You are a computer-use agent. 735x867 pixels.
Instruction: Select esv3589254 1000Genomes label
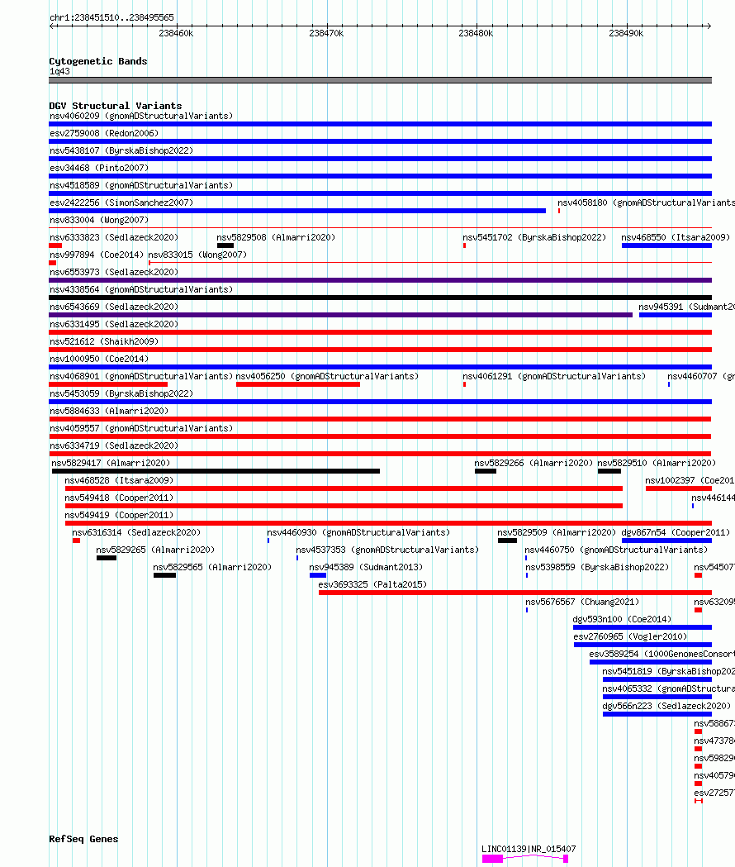(x=662, y=654)
